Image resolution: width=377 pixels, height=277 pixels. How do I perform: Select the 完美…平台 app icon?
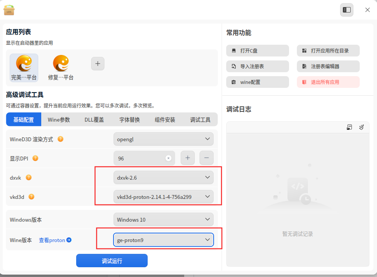point(24,67)
